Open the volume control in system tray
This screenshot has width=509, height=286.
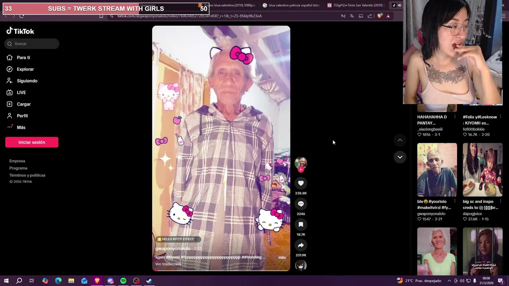462,281
